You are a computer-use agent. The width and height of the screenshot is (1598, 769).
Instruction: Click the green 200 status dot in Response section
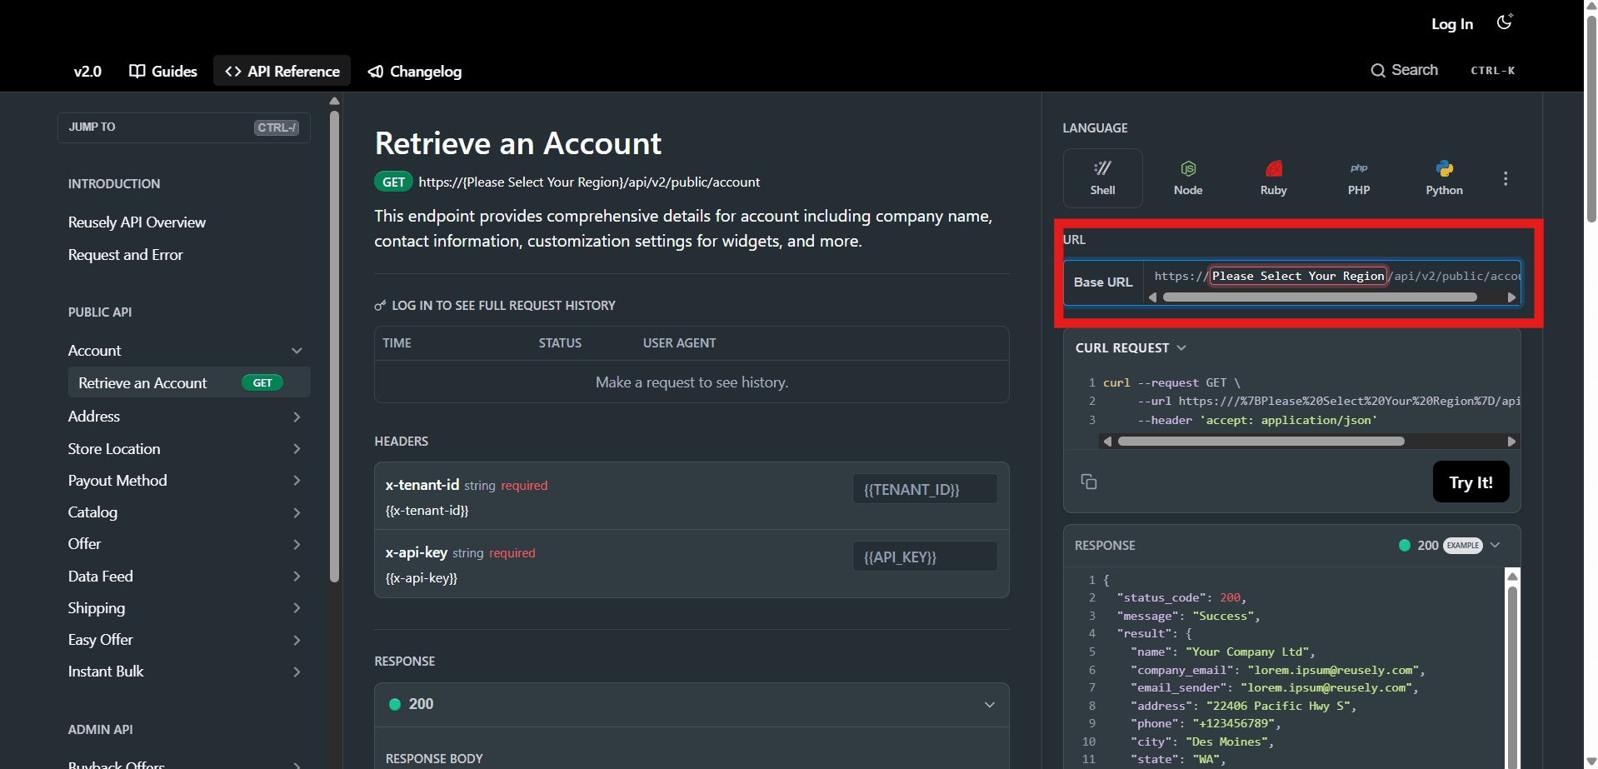click(x=395, y=704)
